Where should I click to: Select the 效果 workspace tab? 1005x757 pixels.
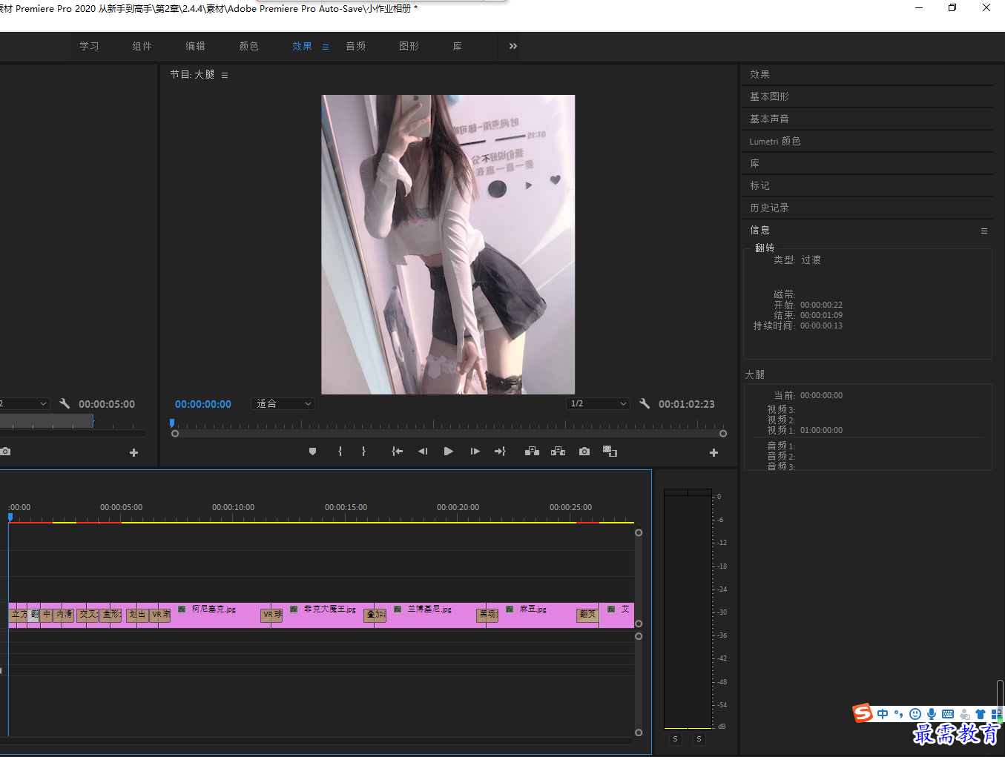302,46
